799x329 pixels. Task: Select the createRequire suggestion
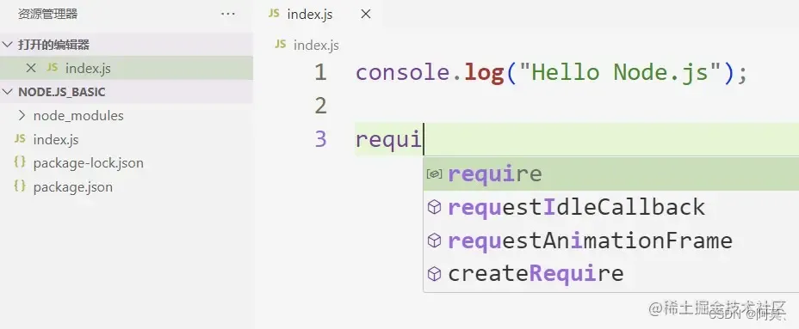(x=611, y=273)
